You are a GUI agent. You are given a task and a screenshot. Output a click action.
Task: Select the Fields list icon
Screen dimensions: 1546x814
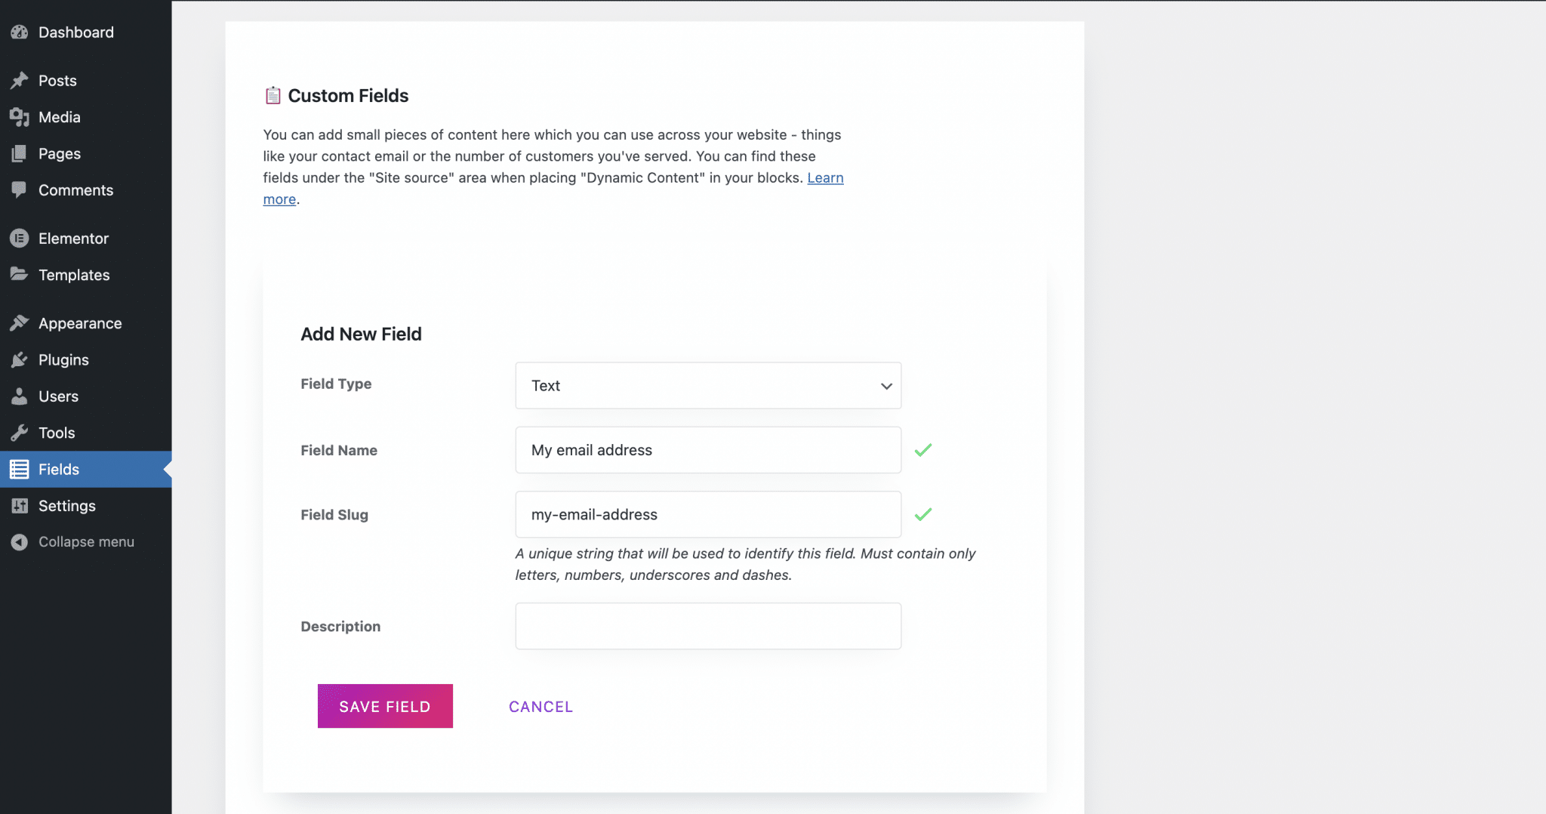19,469
